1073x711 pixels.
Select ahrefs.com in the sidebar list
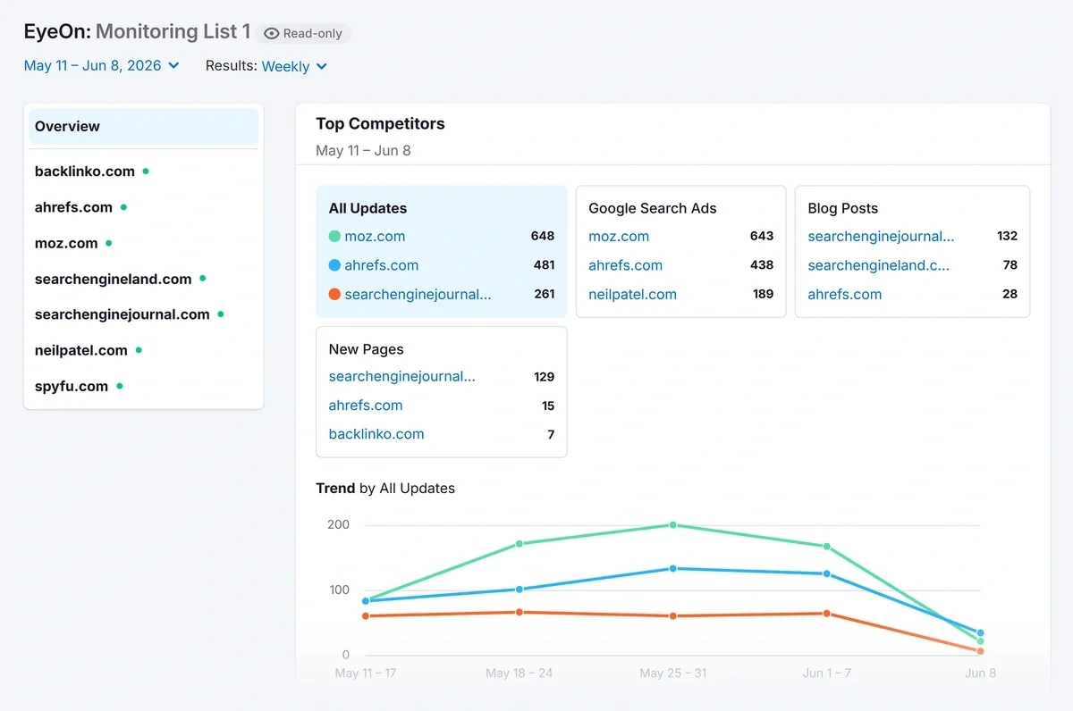point(73,206)
